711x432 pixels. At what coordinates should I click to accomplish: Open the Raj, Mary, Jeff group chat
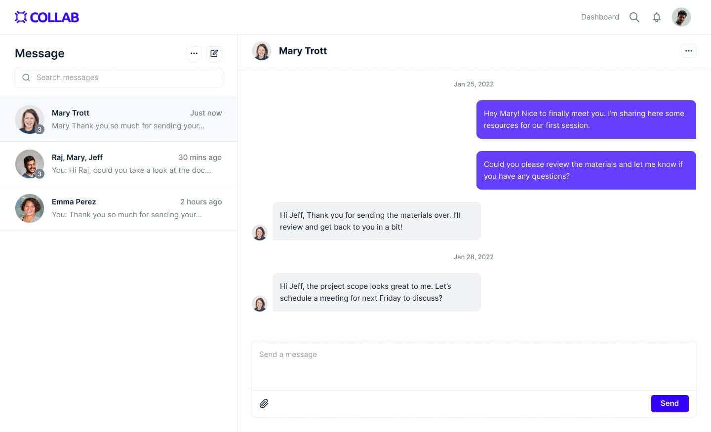(118, 163)
